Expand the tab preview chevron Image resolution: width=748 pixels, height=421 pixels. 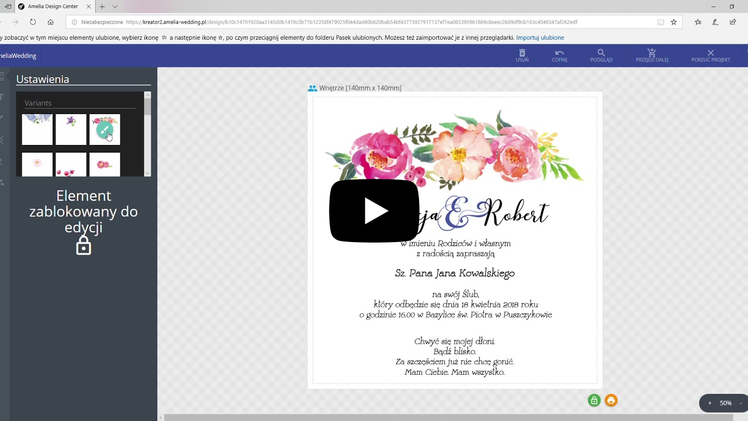tap(115, 6)
